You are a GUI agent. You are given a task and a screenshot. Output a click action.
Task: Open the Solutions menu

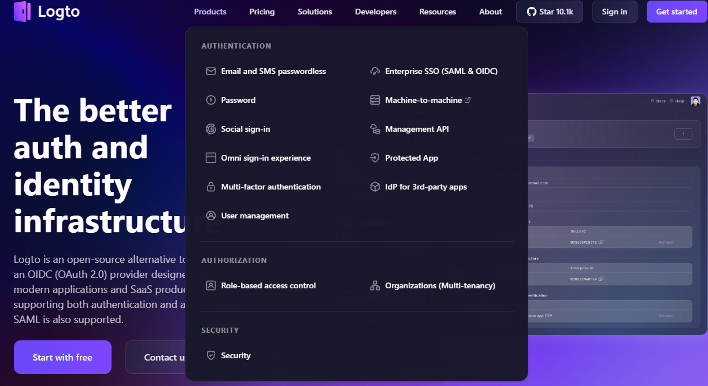coord(315,12)
